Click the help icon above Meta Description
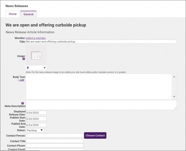 click(23, 103)
